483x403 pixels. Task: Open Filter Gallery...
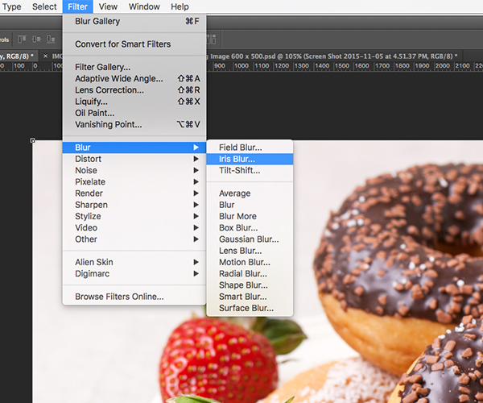tap(134, 67)
